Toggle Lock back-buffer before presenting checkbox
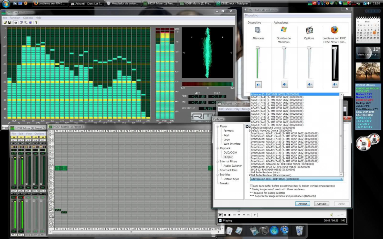 (x=251, y=186)
